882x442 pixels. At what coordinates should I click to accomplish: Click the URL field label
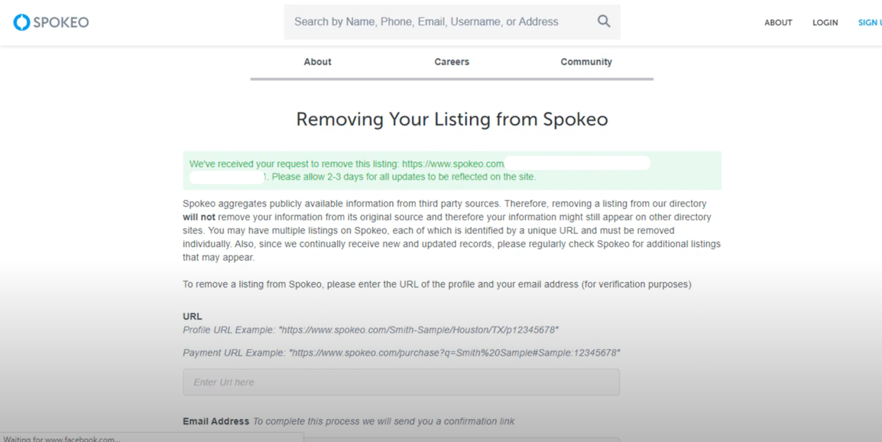pyautogui.click(x=192, y=317)
